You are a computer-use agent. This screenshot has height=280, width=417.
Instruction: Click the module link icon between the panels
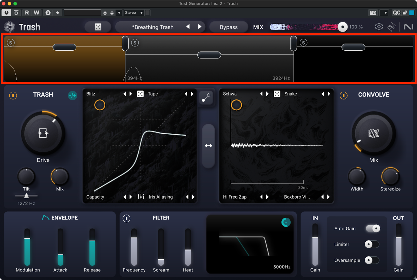206,98
